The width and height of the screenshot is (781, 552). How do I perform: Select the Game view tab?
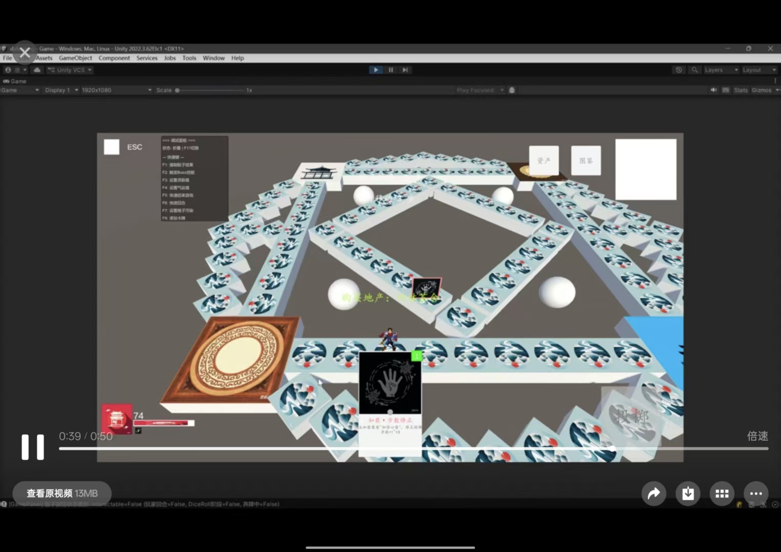click(x=15, y=81)
